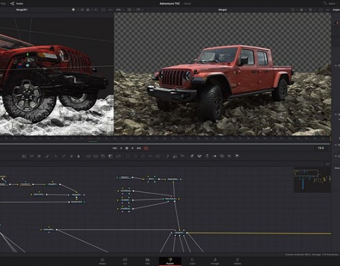Select the Merge3D1 node with yellow output
340x266 pixels.
(180, 233)
